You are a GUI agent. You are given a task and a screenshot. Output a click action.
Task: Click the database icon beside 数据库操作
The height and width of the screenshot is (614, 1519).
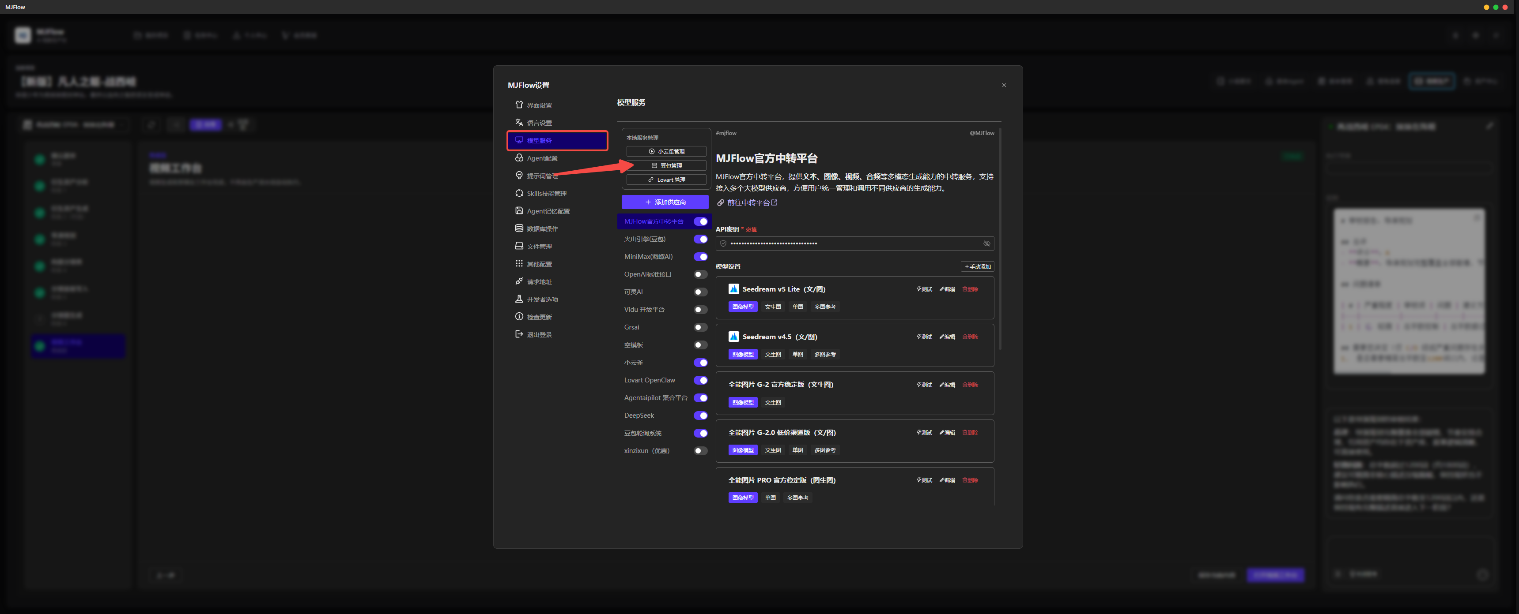(x=519, y=228)
